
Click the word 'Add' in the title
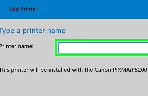(x=14, y=9)
